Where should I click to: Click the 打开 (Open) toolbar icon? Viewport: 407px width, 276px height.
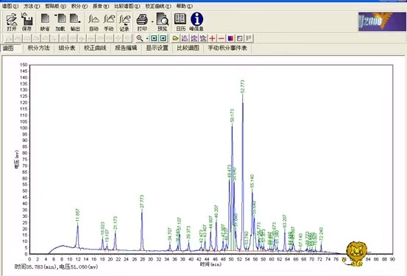click(x=12, y=22)
